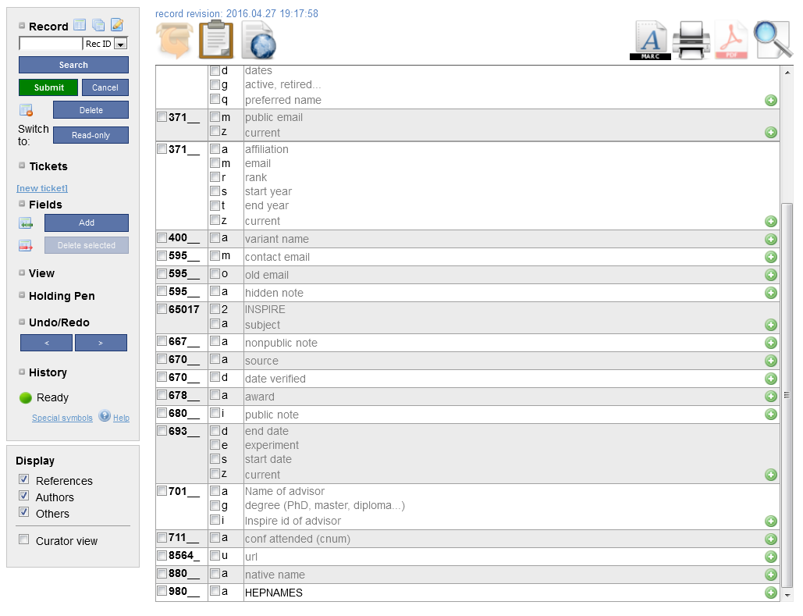The image size is (803, 616).
Task: Click the HEPNAMES value text
Action: point(273,593)
